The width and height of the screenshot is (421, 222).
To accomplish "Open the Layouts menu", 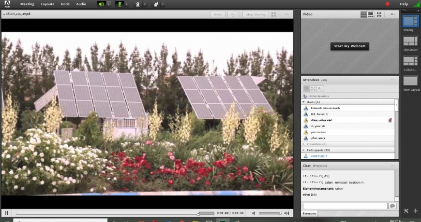I will tap(47, 4).
